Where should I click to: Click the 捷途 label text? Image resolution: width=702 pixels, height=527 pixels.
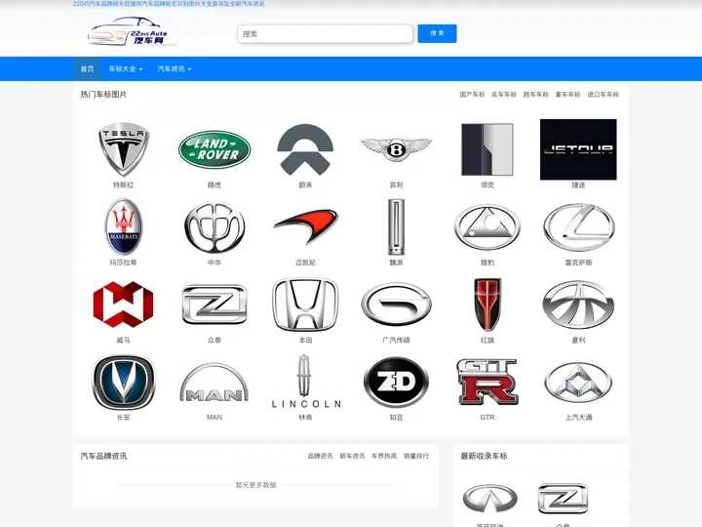[578, 184]
